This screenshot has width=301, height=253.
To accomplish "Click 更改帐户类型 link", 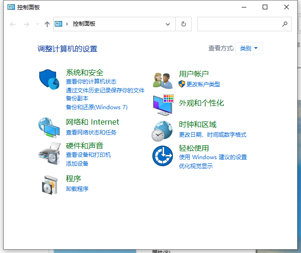I will point(203,84).
